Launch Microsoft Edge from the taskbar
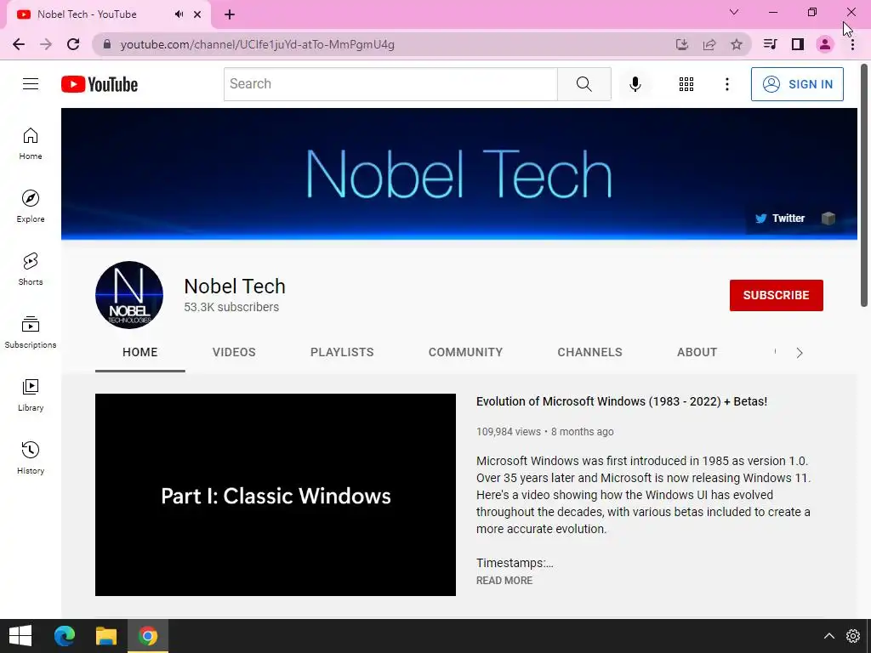This screenshot has width=871, height=653. 65,636
